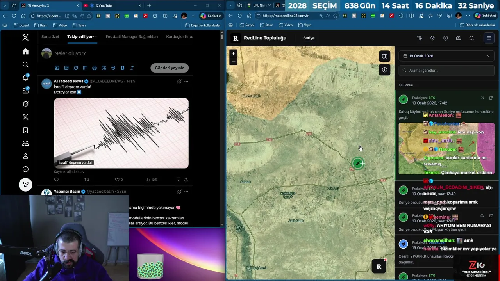Select Suriye in RedLine header
Screen dimensions: 500x281
(309, 38)
